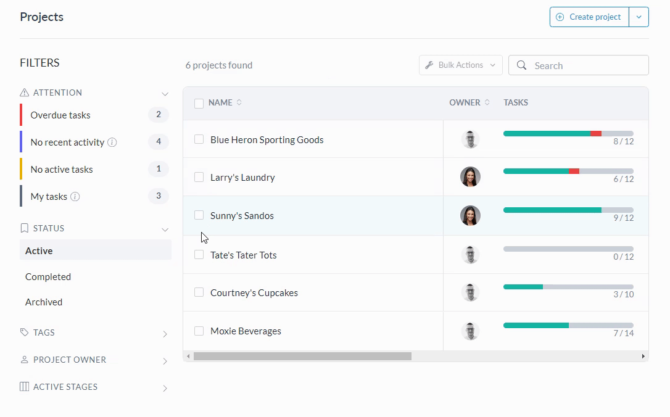Open the Bulk Actions dropdown
Viewport: 670px width, 417px height.
point(460,65)
